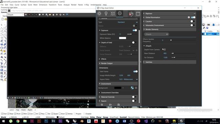Toggle Osnap in status bar
Viewport: 220px width, 124px height.
click(x=106, y=117)
